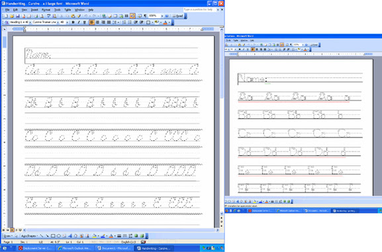382x252 pixels.
Task: Click the Outside Border icon
Action: [148, 22]
